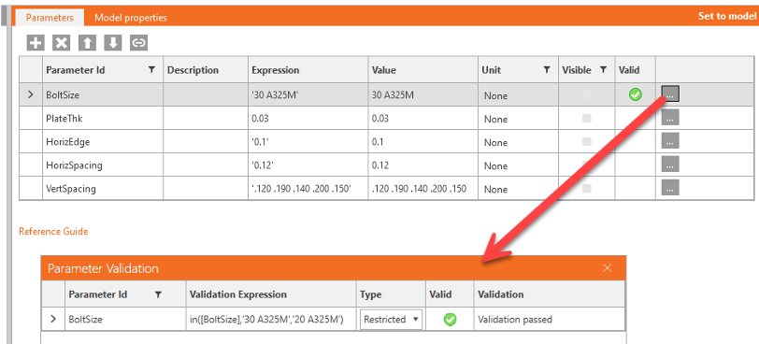The height and width of the screenshot is (344, 759).
Task: Click Set to model button
Action: pyautogui.click(x=727, y=16)
